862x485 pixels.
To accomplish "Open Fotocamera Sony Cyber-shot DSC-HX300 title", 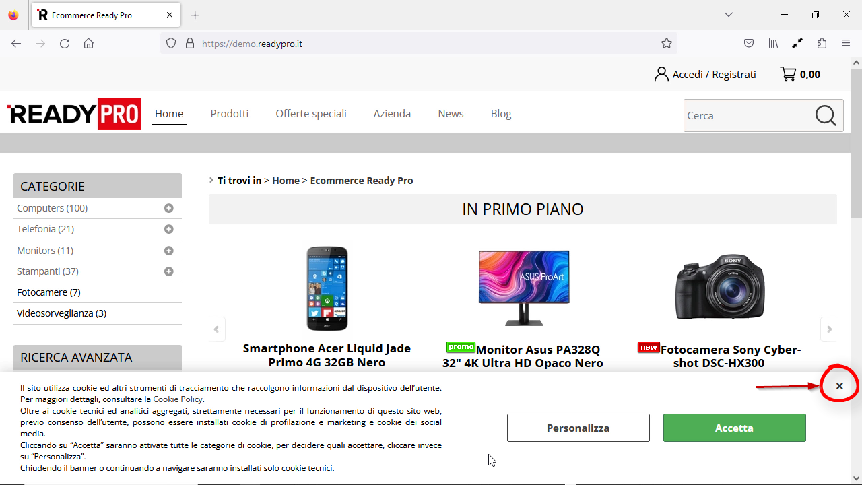I will (x=719, y=356).
